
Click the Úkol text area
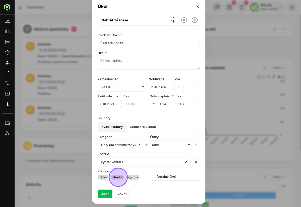click(x=149, y=63)
